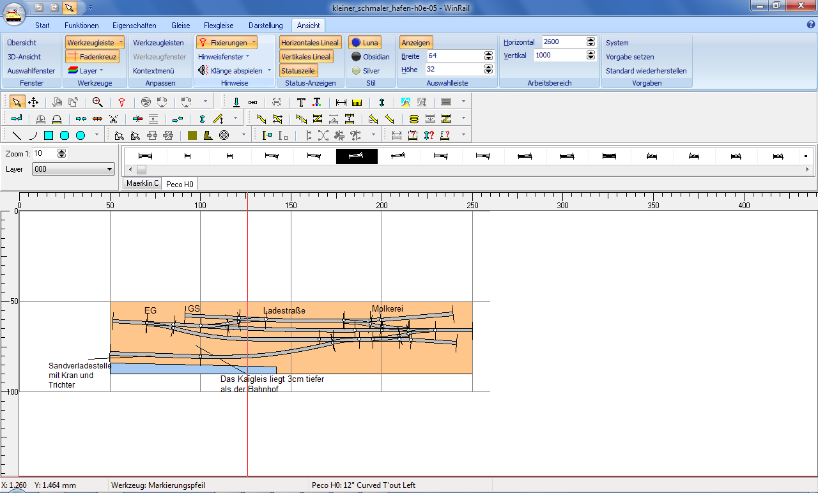The image size is (818, 493).
Task: Open the Gleise ribbon tab
Action: click(x=180, y=26)
